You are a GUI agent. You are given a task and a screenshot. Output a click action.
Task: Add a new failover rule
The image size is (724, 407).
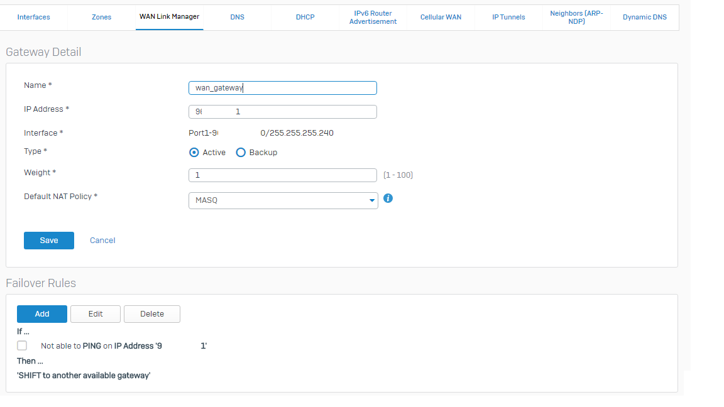point(42,314)
